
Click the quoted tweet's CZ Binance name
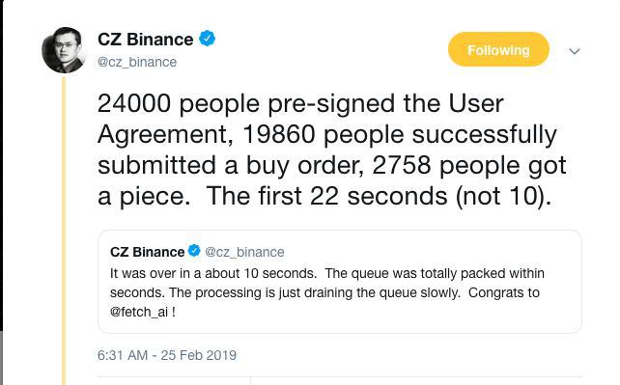pyautogui.click(x=147, y=252)
